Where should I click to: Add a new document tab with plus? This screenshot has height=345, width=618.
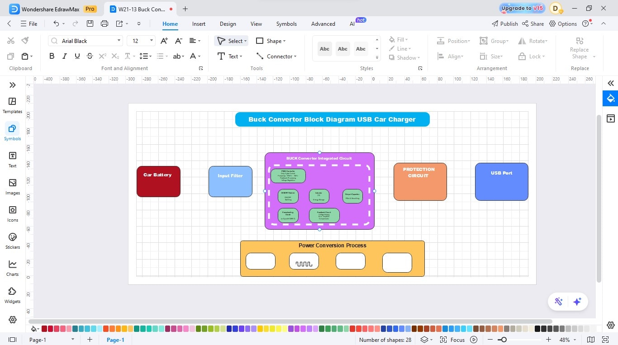coord(185,9)
